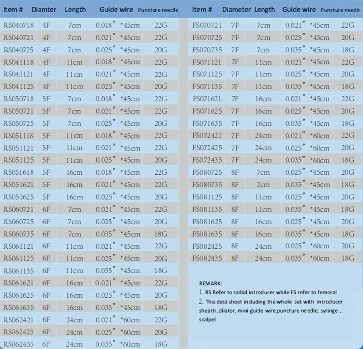
Task: Click the FS071635 item cell
Action: pos(208,123)
